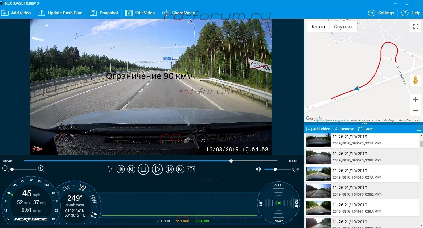This screenshot has height=228, width=423.
Task: Select the Карта map tab
Action: (x=318, y=27)
